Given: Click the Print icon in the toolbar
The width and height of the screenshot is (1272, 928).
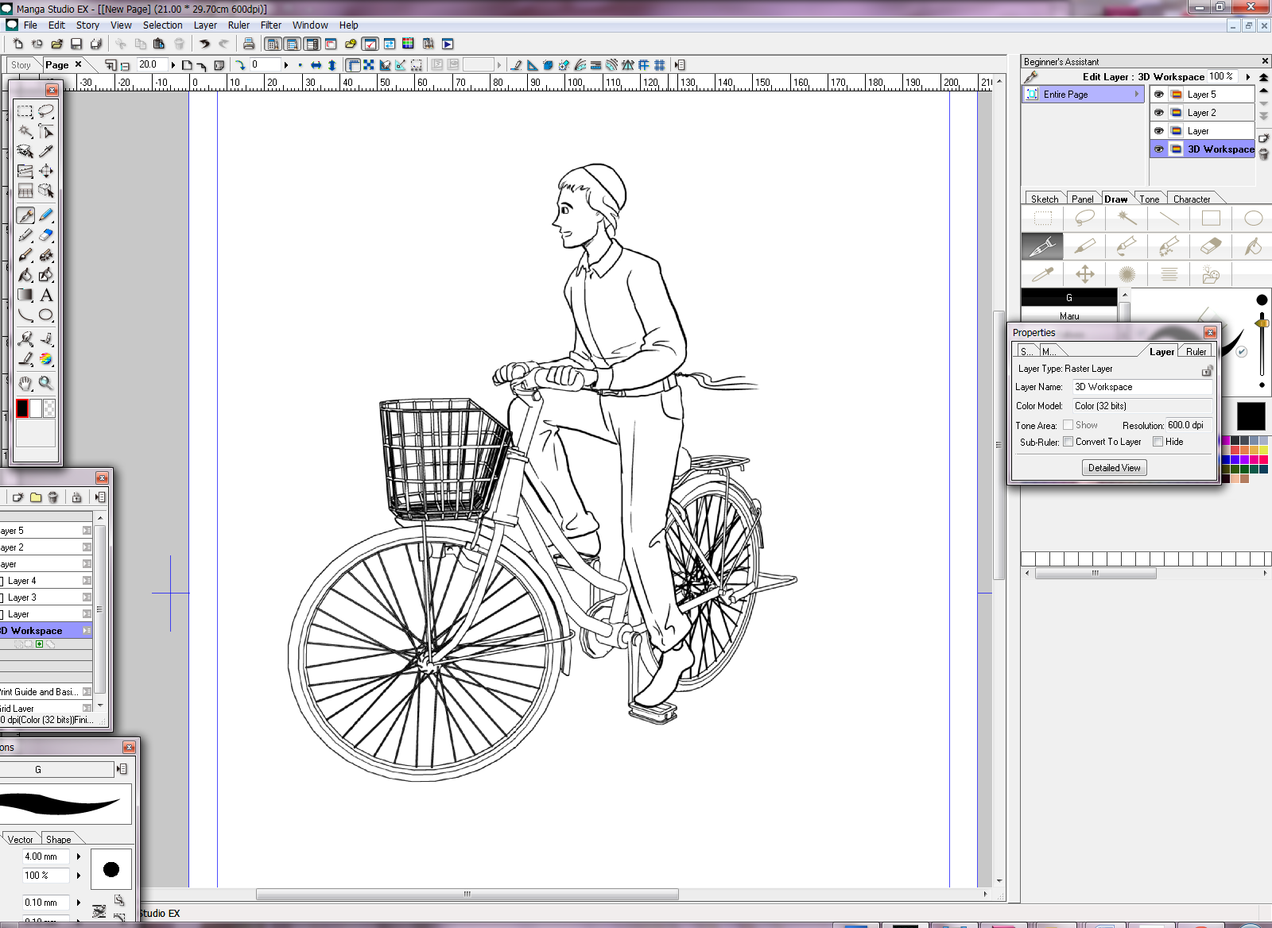Looking at the screenshot, I should [x=249, y=44].
